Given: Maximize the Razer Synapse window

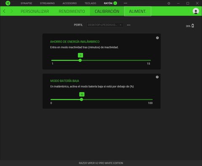Looking at the screenshot, I should click(x=188, y=3).
